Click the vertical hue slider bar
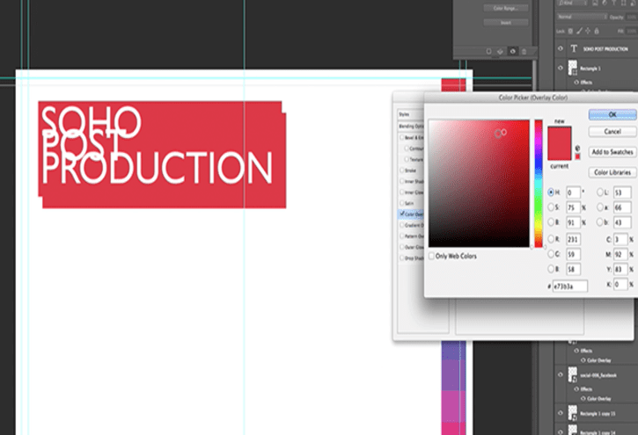This screenshot has width=638, height=435. [539, 183]
